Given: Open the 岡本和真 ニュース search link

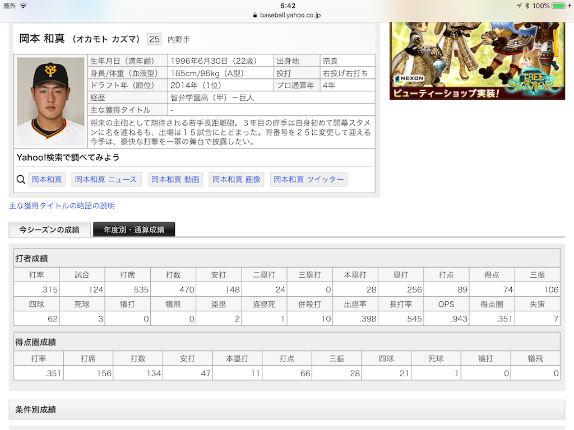Looking at the screenshot, I should pyautogui.click(x=106, y=180).
